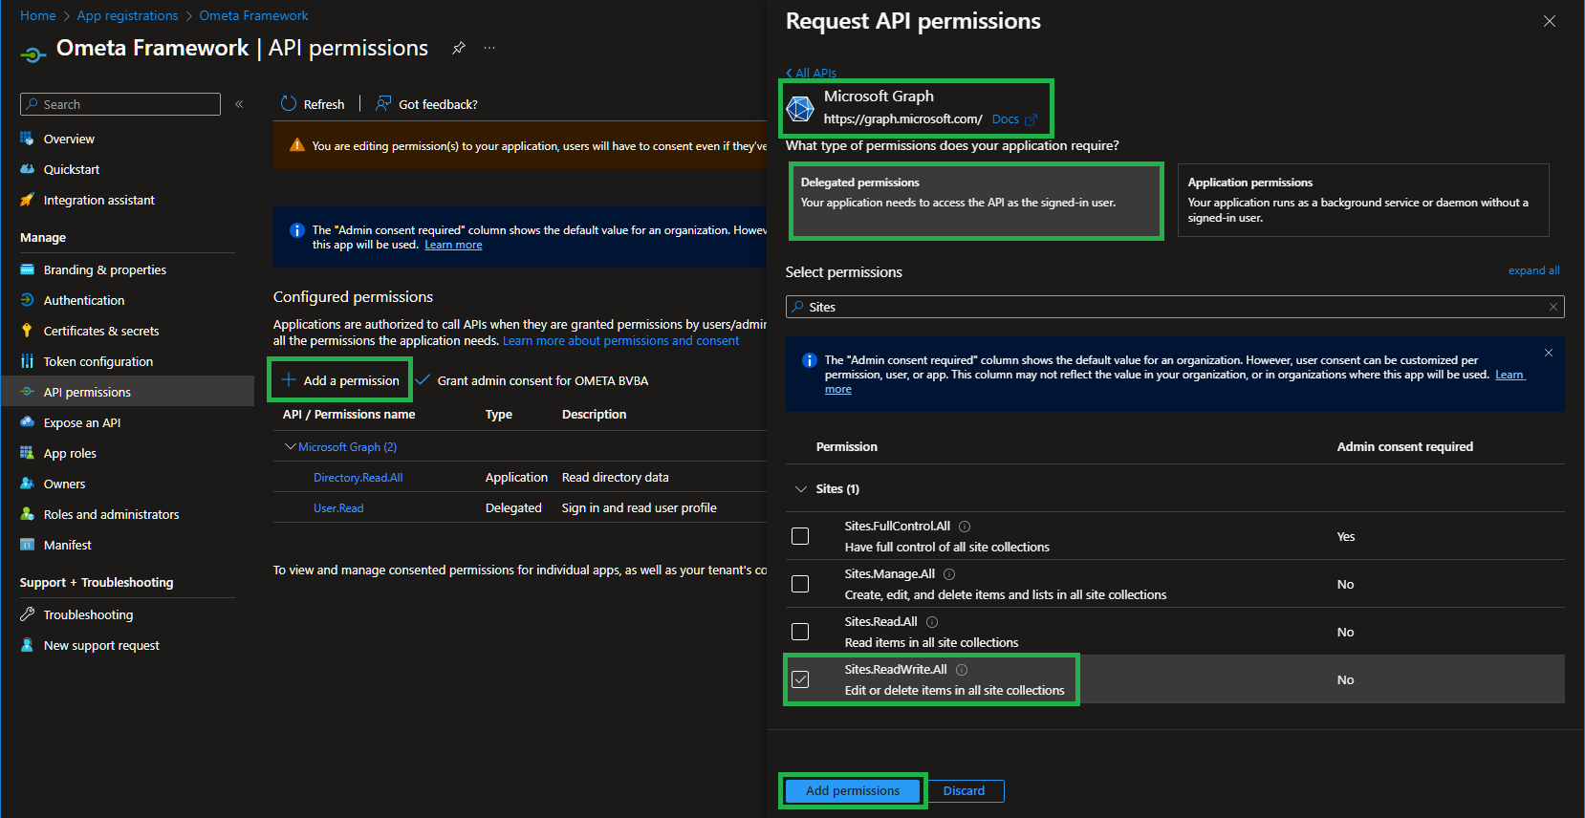Viewport: 1585px width, 818px height.
Task: Clear the Sites search with the X icon
Action: tap(1553, 307)
